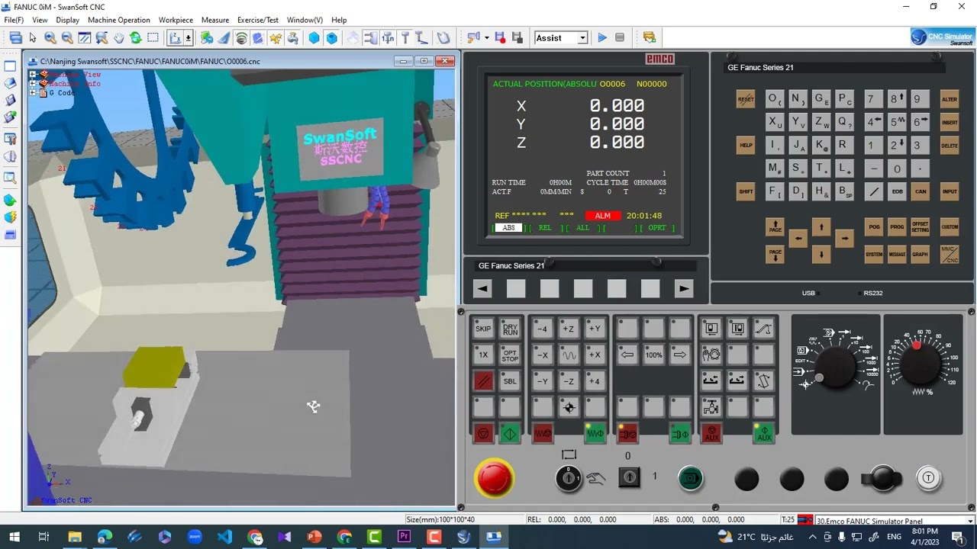Click the OFFSET SETTING key
Viewport: 977px width, 549px height.
(920, 227)
